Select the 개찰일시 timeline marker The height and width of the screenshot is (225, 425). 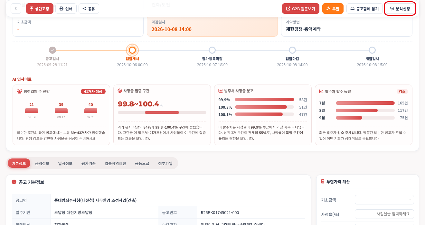pyautogui.click(x=372, y=50)
